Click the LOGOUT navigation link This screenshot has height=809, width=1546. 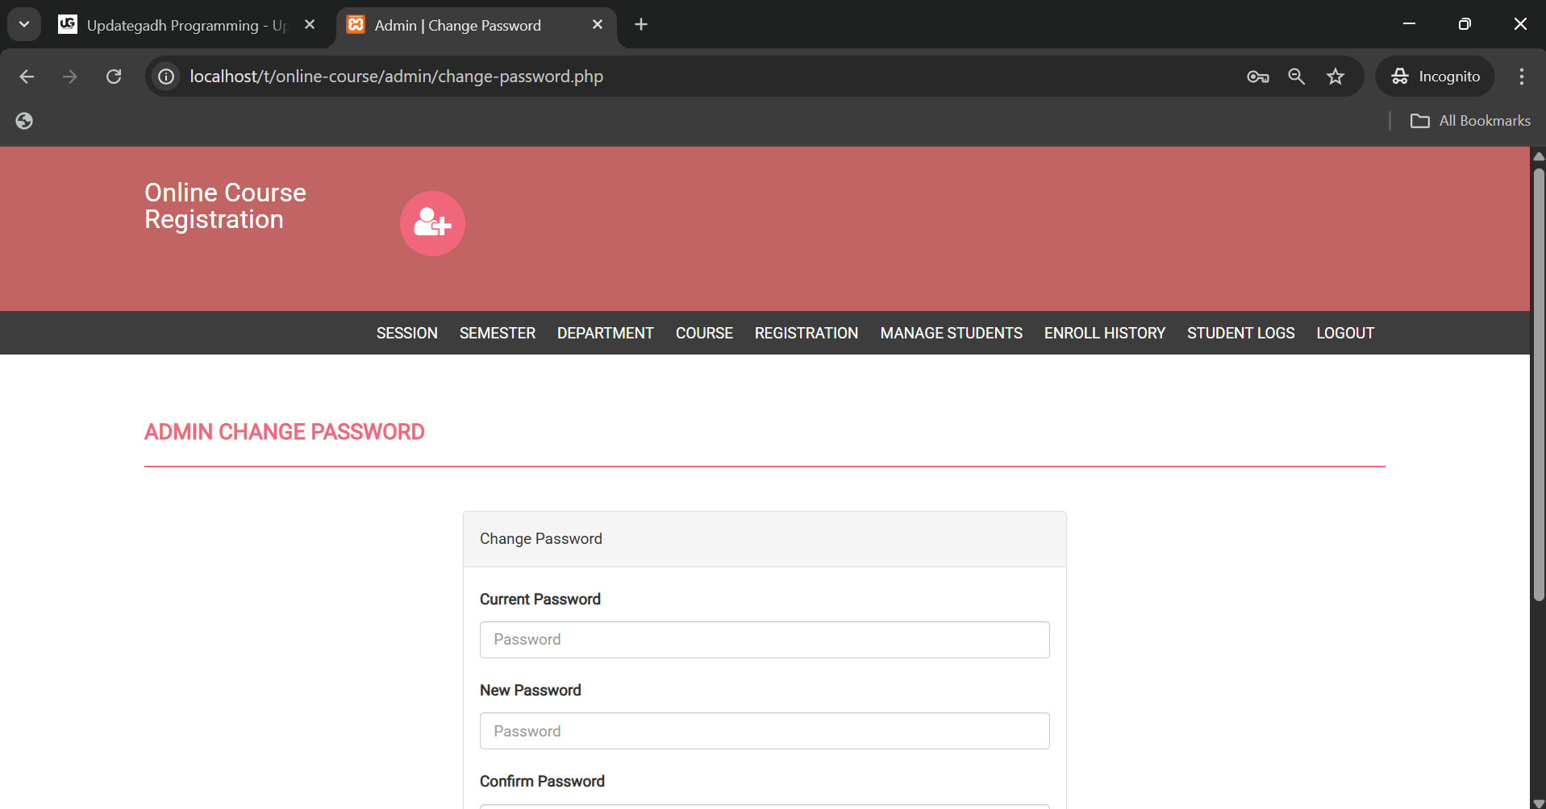pyautogui.click(x=1344, y=332)
